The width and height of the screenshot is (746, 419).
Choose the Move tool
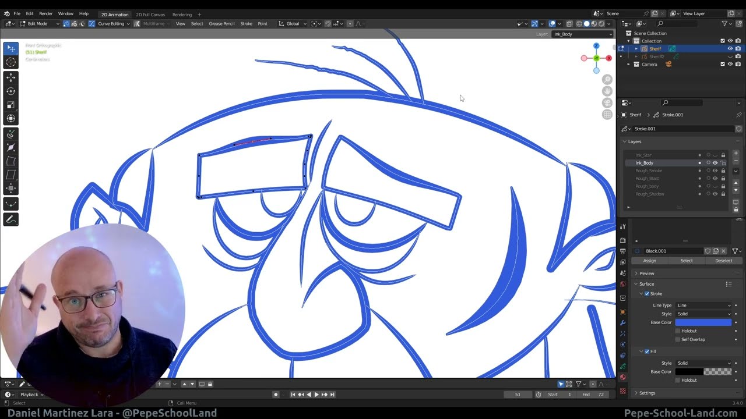11,77
